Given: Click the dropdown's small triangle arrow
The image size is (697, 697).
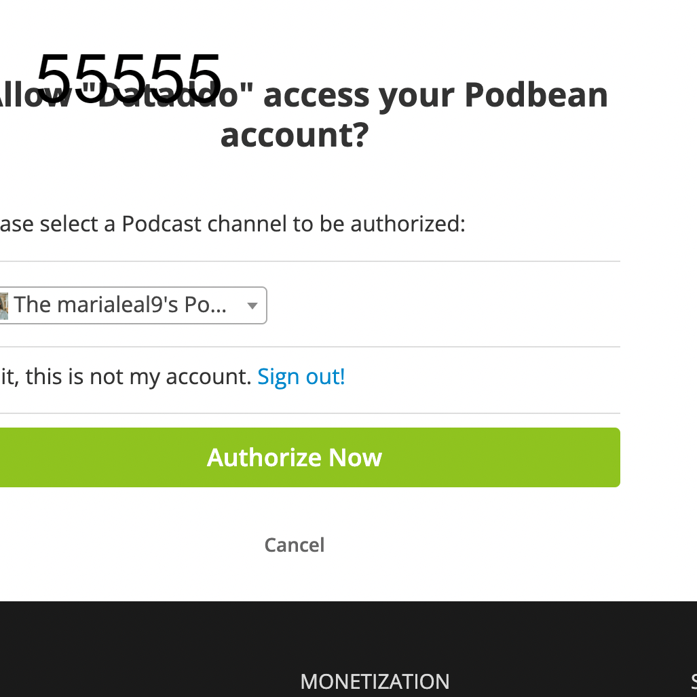Looking at the screenshot, I should 252,306.
